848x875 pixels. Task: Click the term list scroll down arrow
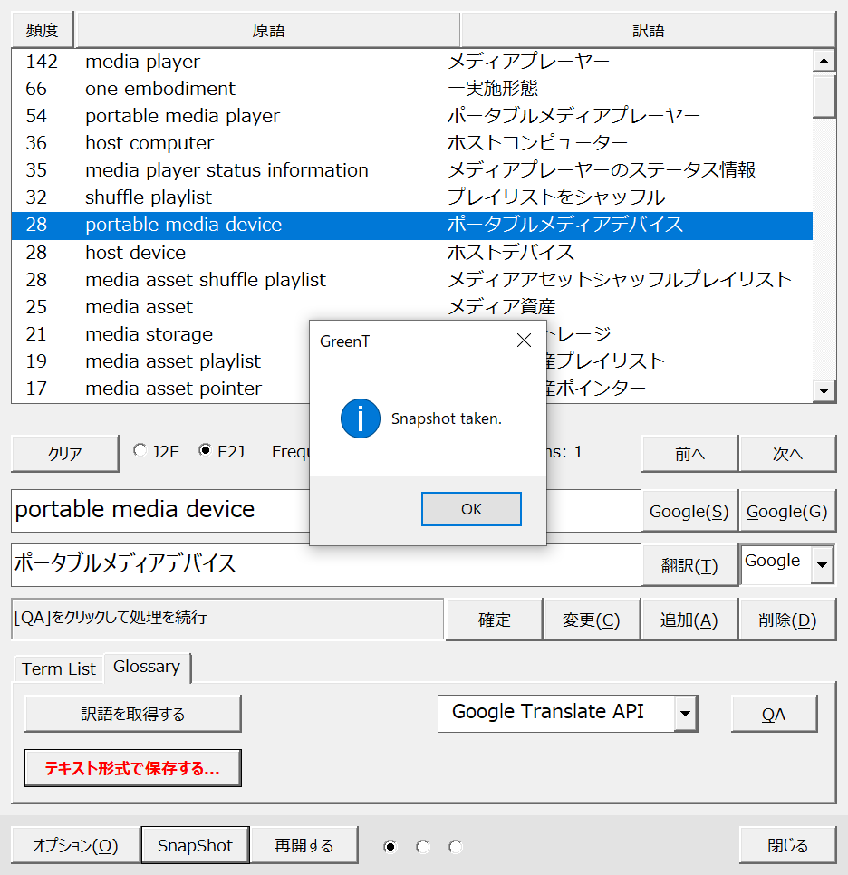(824, 390)
